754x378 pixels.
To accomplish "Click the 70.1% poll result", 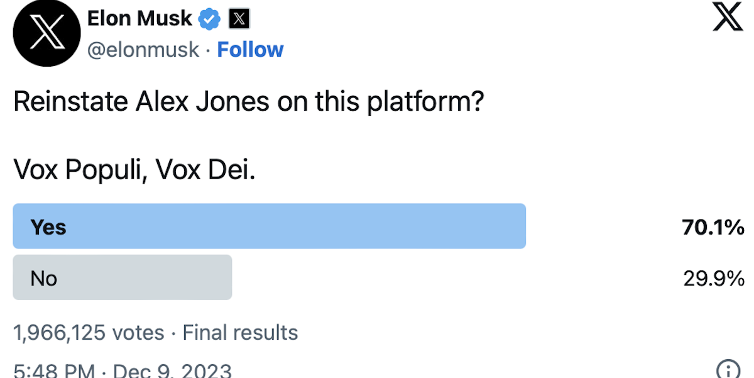I will click(x=713, y=227).
